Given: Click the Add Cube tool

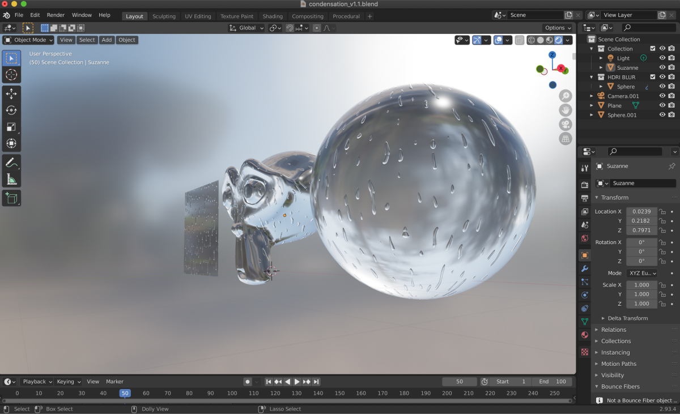Looking at the screenshot, I should tap(11, 198).
